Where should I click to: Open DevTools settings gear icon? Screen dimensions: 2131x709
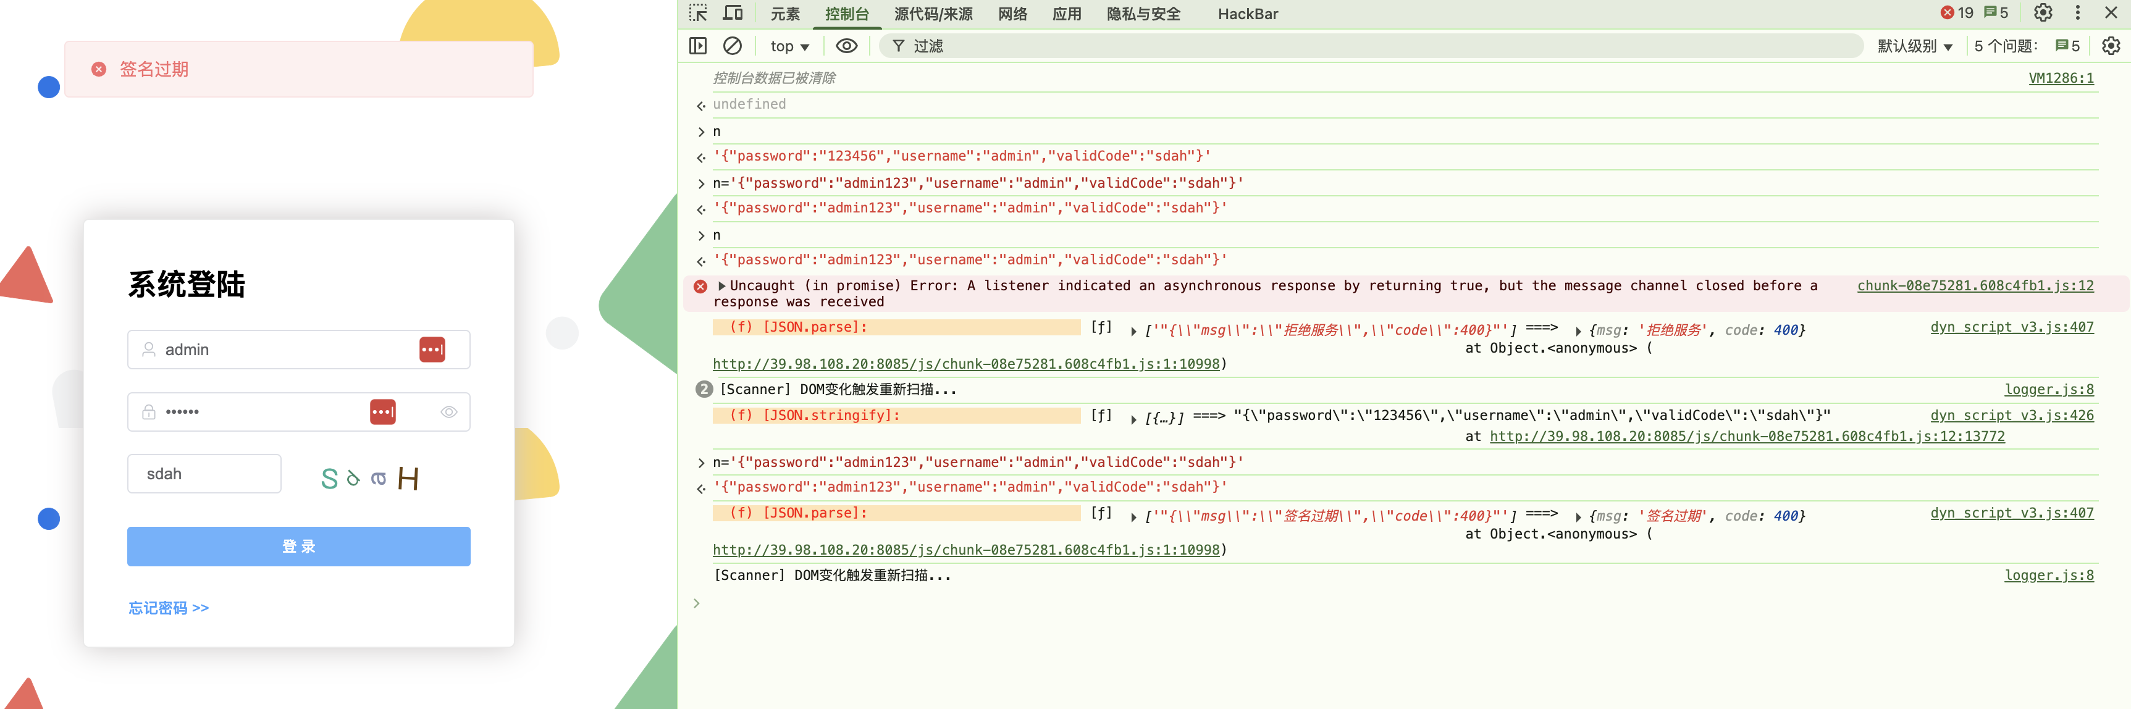pos(2043,13)
